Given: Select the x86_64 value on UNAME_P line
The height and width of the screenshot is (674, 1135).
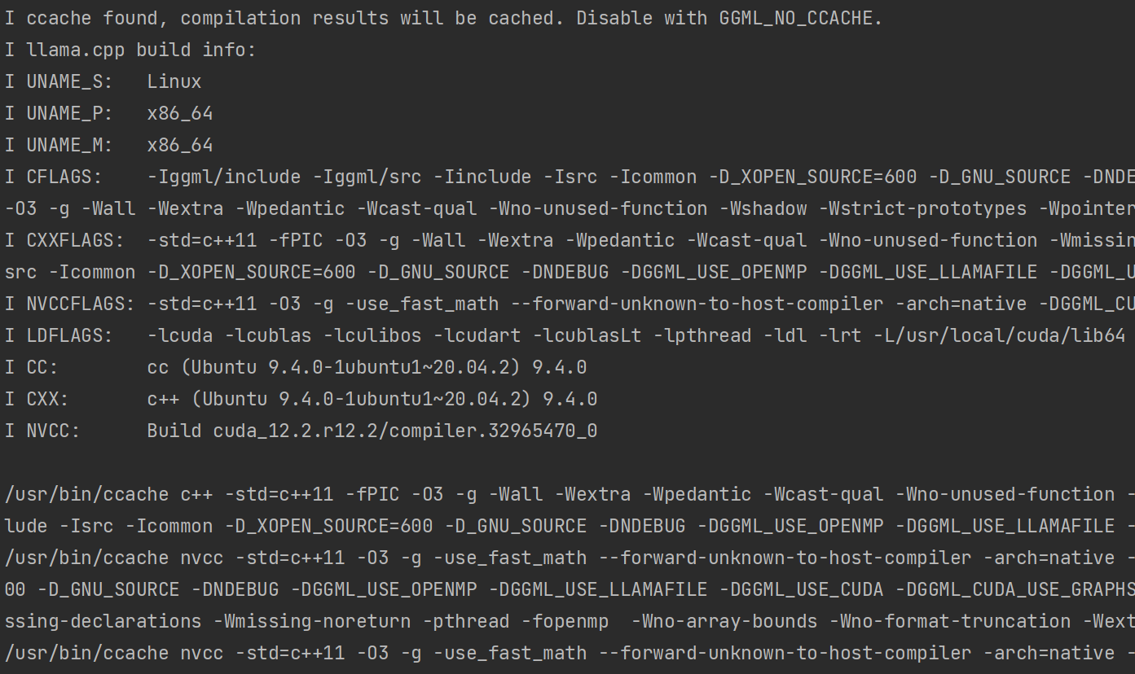Looking at the screenshot, I should coord(180,113).
